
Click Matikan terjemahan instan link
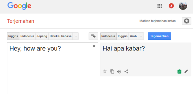pos(157,21)
